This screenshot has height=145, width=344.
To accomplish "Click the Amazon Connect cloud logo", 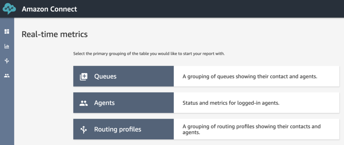I will (9, 9).
